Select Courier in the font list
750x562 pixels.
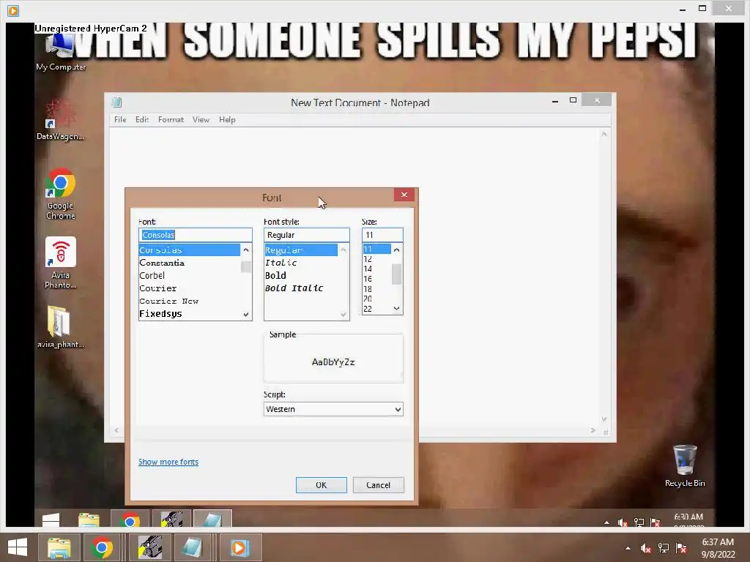190,288
